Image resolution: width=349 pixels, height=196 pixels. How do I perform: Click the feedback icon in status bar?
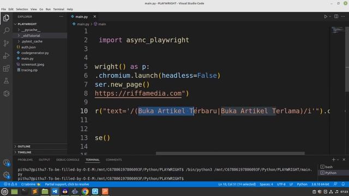(x=335, y=184)
